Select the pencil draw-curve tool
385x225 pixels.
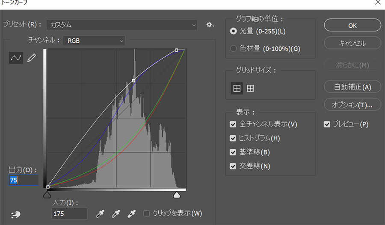pos(32,58)
